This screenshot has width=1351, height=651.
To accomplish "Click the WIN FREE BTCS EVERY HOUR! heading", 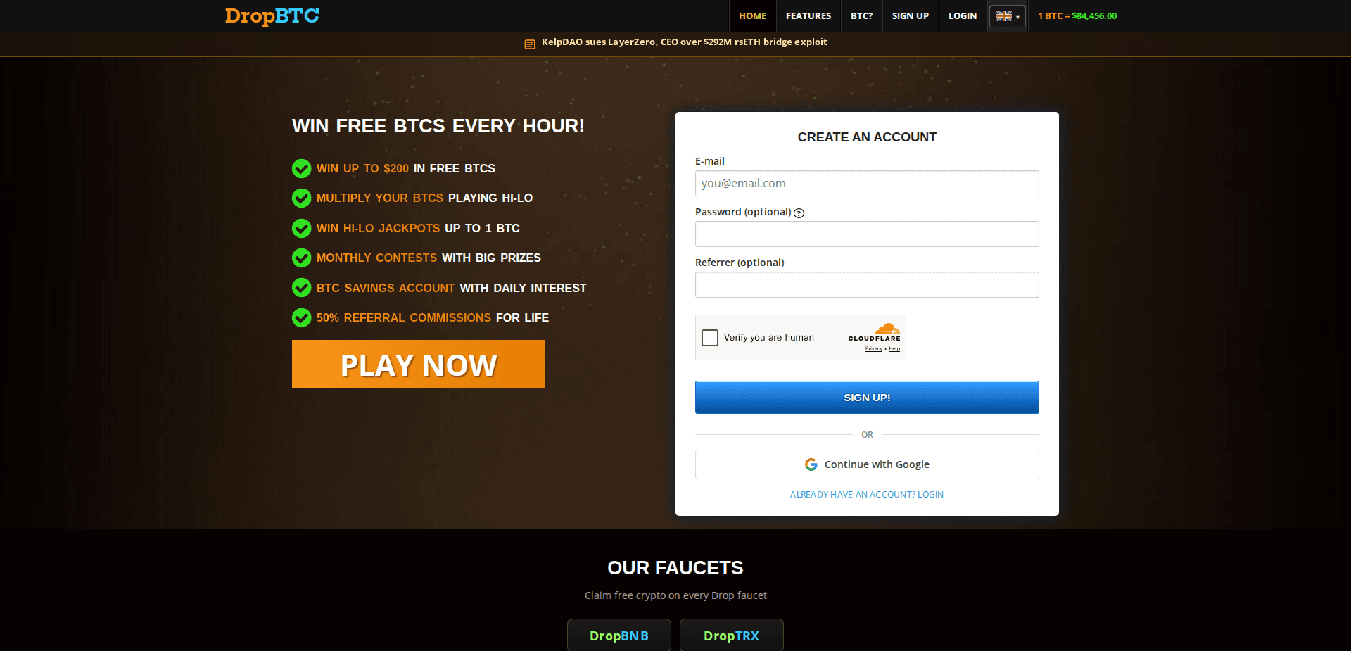I will click(x=438, y=126).
